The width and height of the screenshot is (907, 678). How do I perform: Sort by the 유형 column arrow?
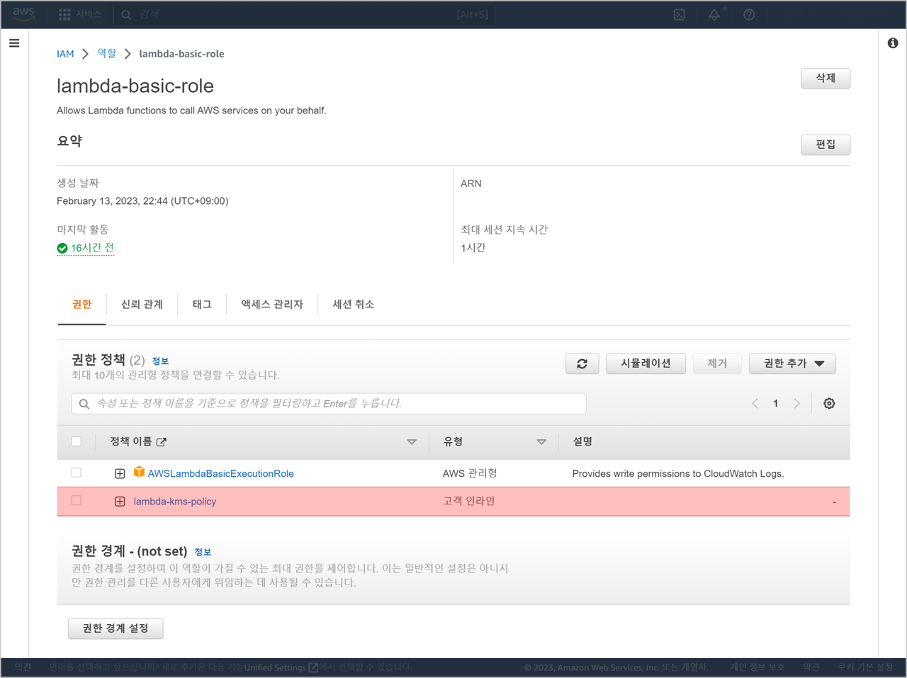tap(541, 442)
